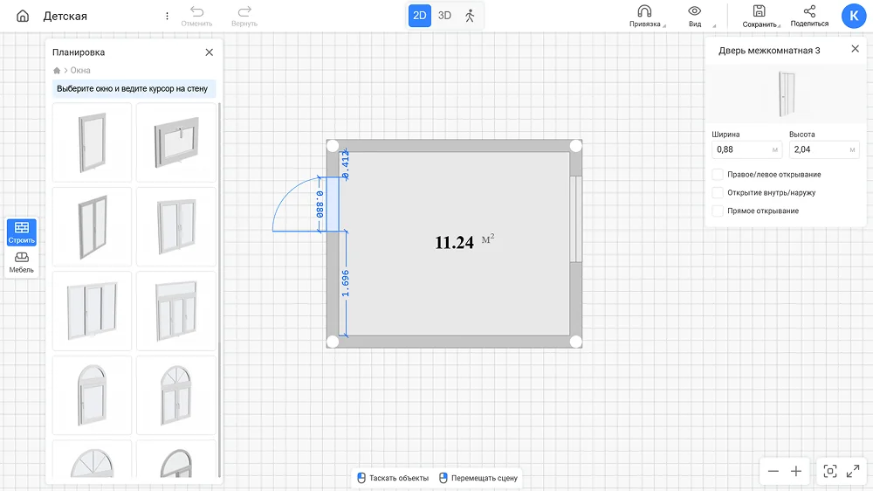Toggle Правое/левое открывание checkbox
This screenshot has width=873, height=491.
718,175
